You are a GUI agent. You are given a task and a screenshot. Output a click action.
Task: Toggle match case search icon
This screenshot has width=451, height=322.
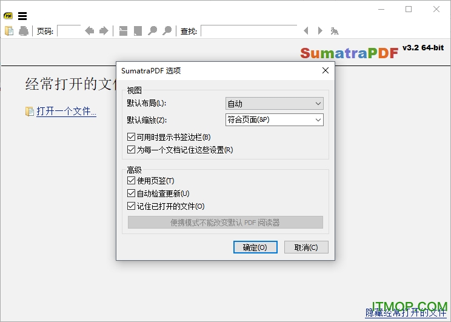[335, 31]
